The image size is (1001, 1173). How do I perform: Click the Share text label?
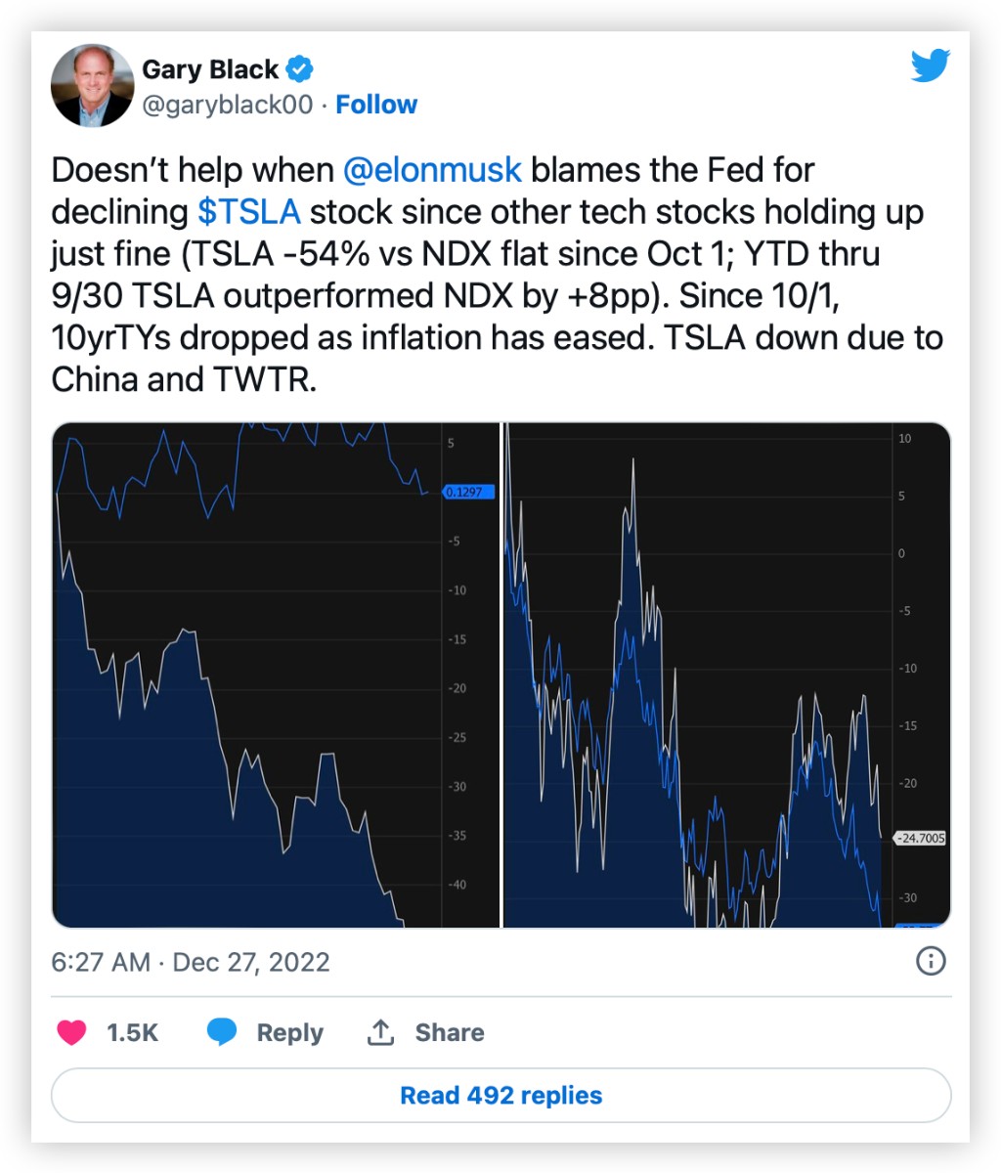pyautogui.click(x=449, y=1032)
